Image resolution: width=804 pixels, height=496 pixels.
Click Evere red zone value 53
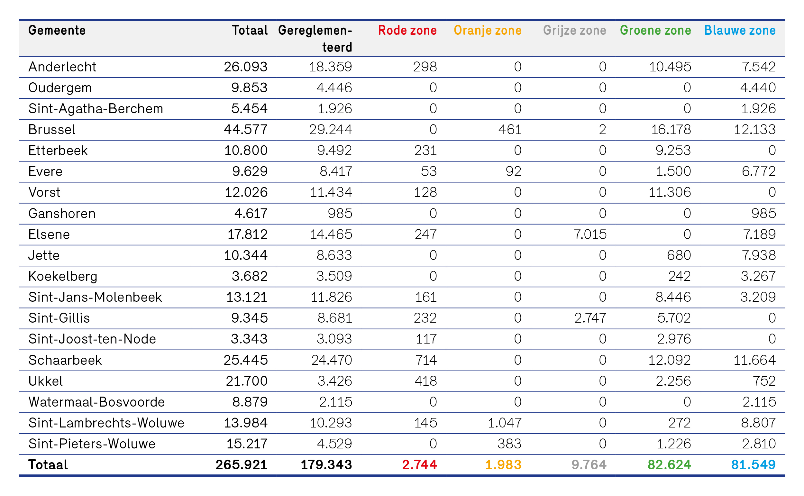coord(429,171)
